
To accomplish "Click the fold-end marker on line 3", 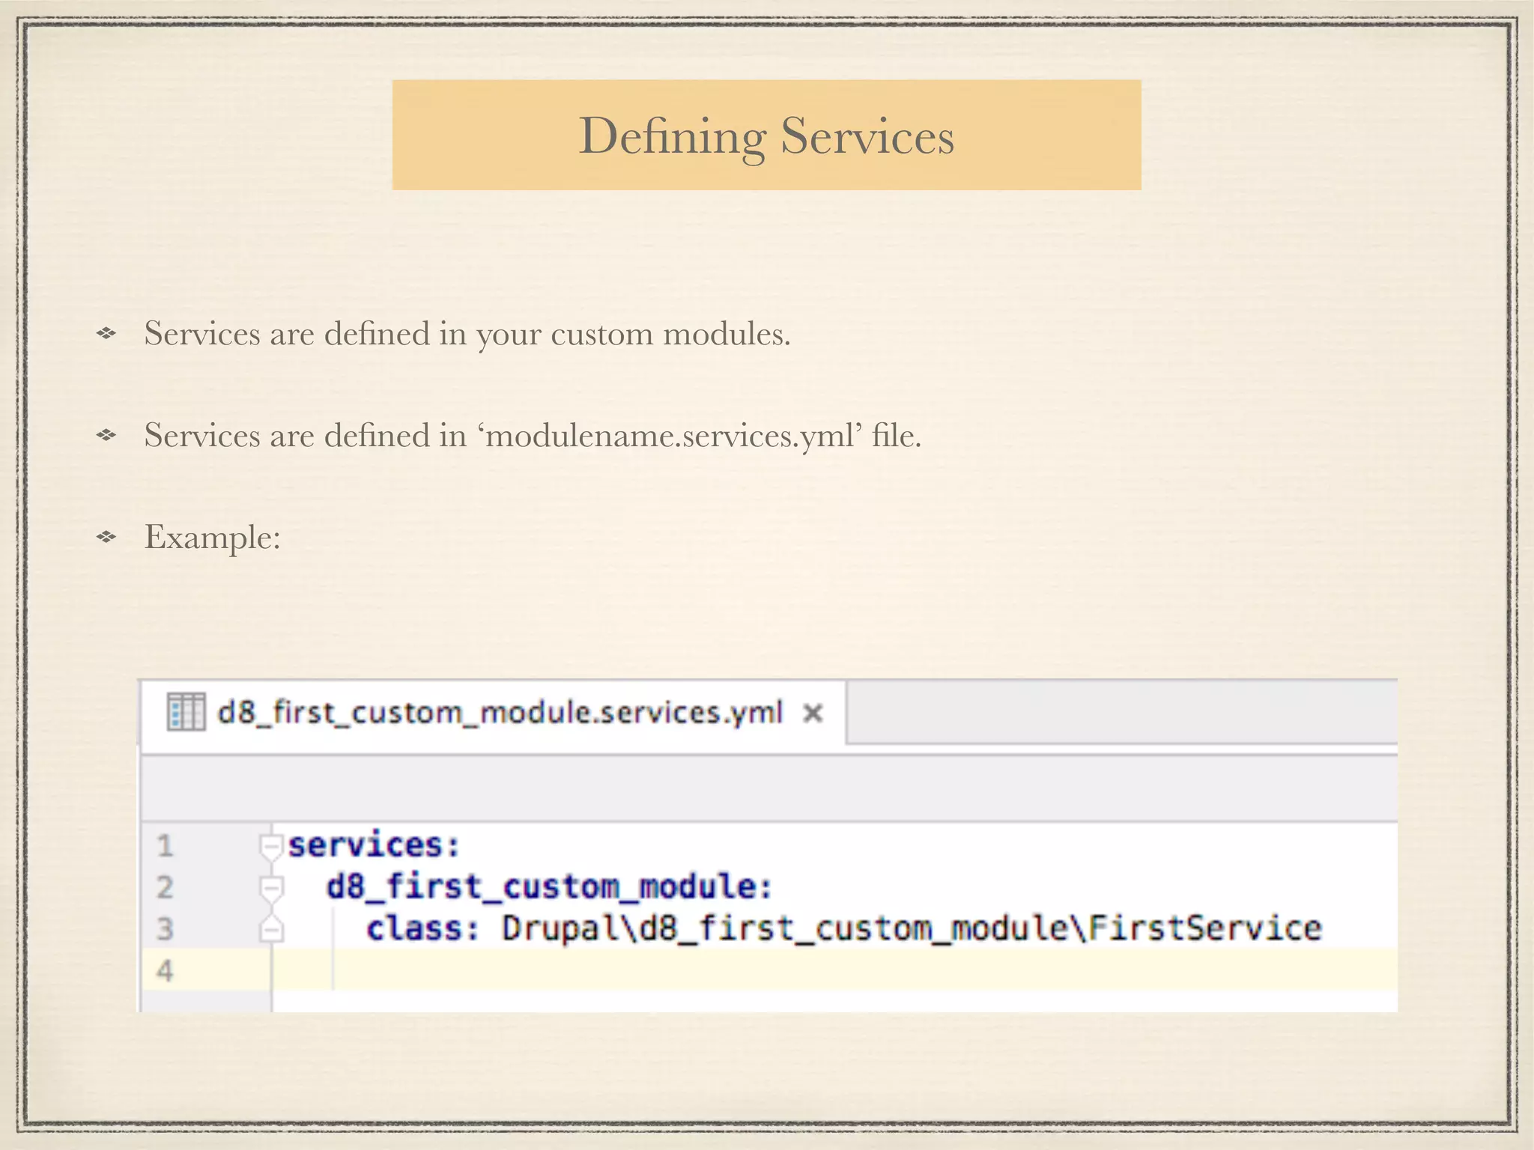I will [x=270, y=929].
